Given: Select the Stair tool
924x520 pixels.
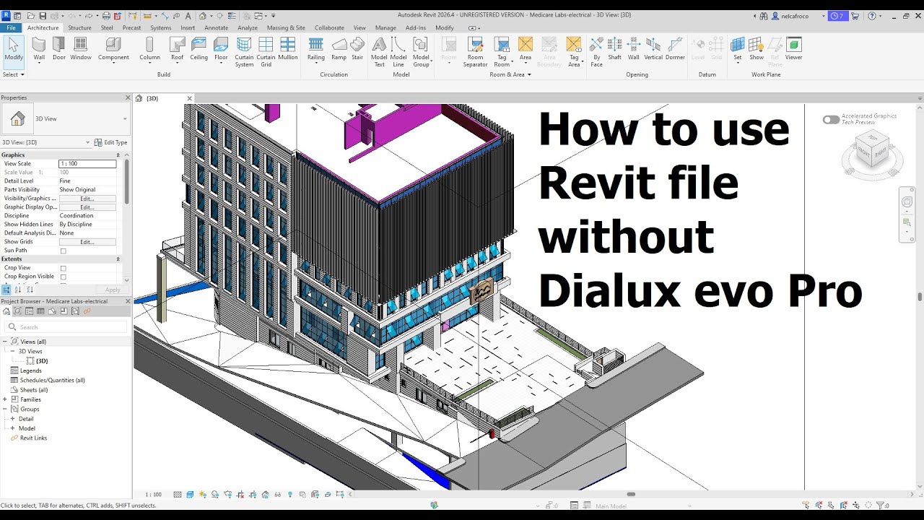Looking at the screenshot, I should pos(357,48).
